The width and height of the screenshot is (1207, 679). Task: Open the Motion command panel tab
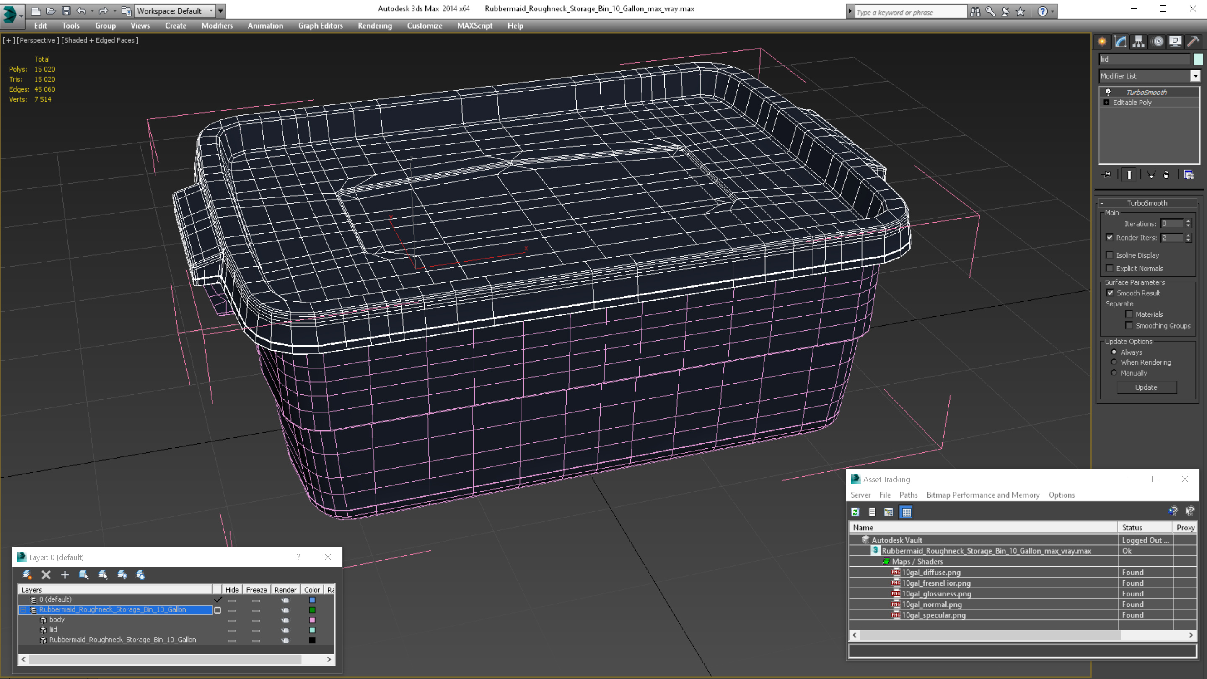click(1158, 42)
